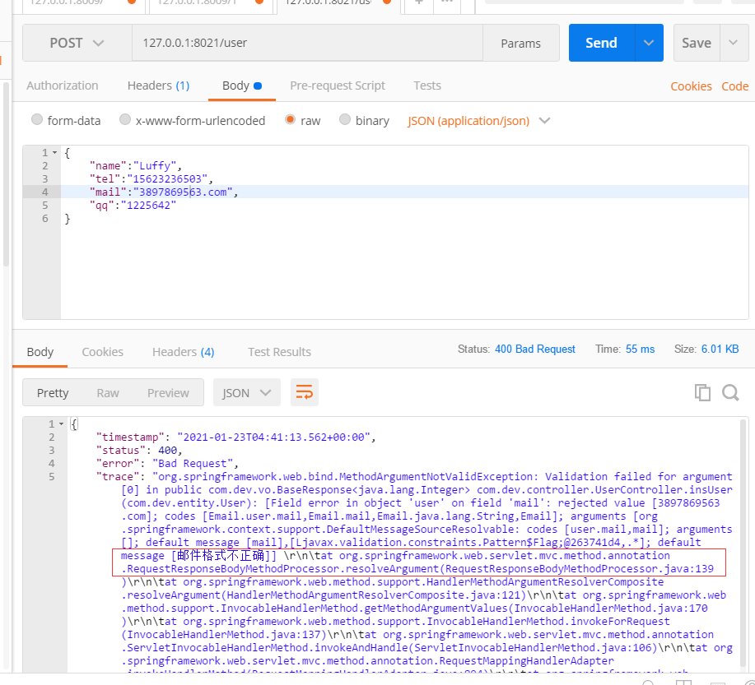Open the Test Results tab
The height and width of the screenshot is (685, 755).
[x=279, y=352]
